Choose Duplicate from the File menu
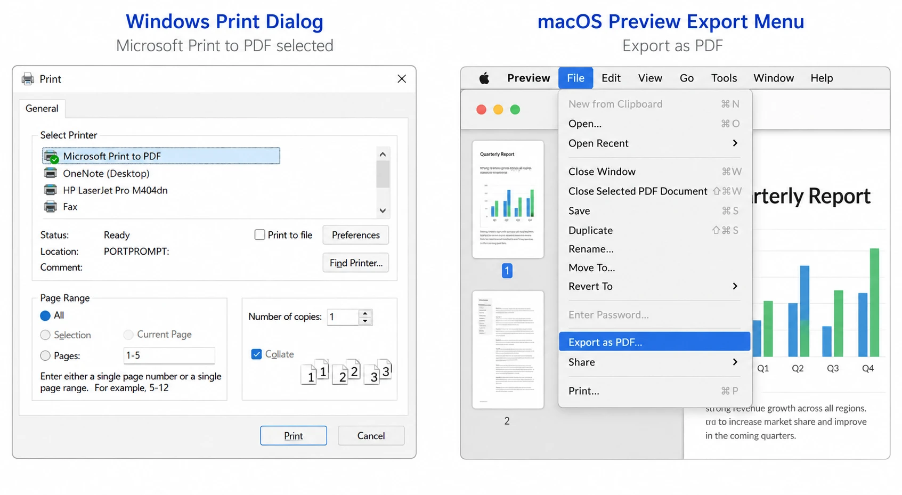This screenshot has height=495, width=902. 655,230
